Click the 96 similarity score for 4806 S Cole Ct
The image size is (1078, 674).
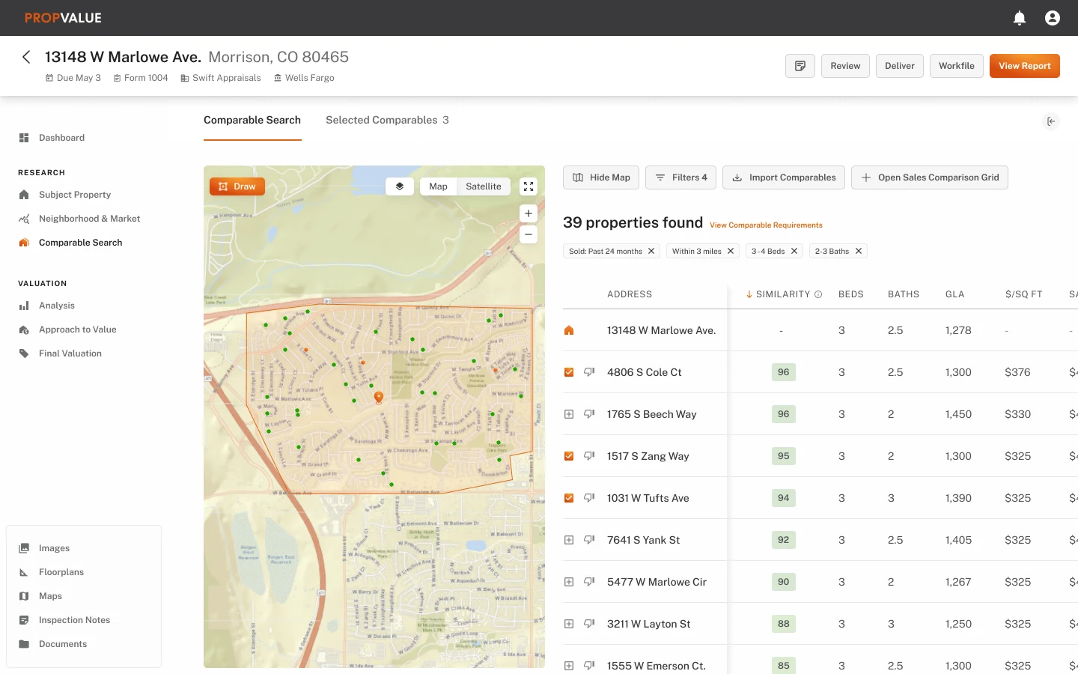click(784, 372)
